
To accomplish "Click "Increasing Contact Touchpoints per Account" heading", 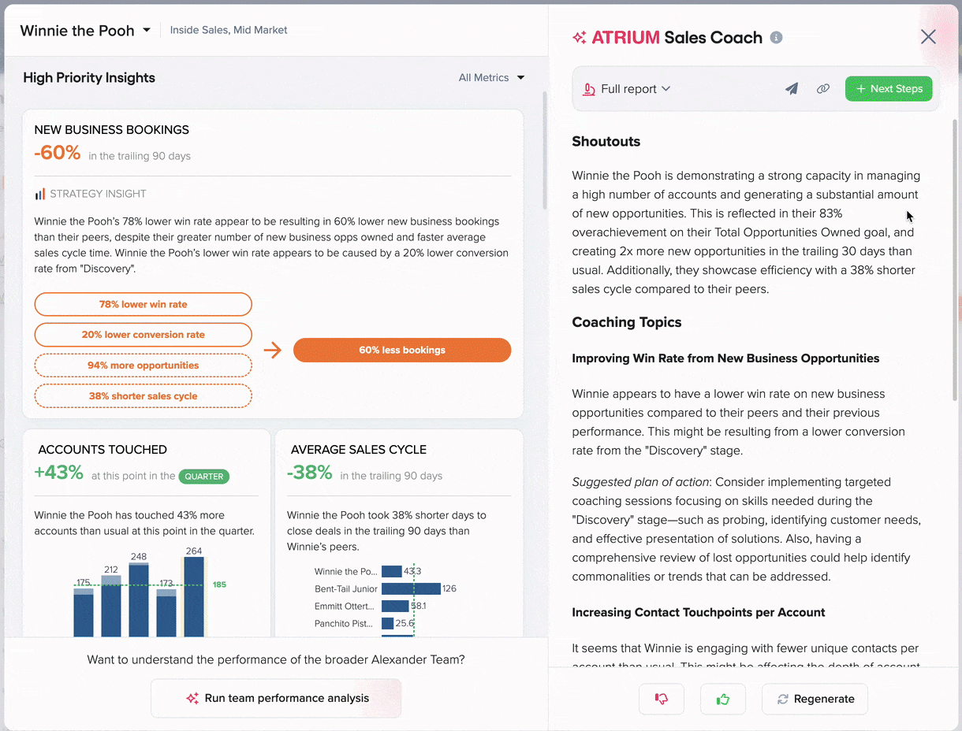I will [x=699, y=613].
